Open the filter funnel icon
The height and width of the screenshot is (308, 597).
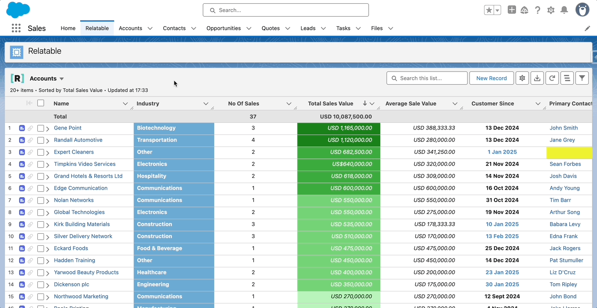point(582,78)
